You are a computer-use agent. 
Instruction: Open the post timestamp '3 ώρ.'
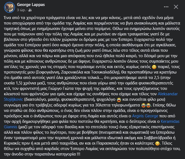click(21, 10)
